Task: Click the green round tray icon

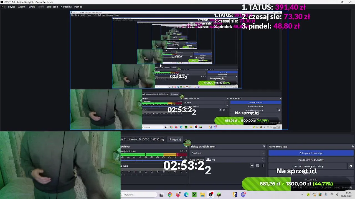Action: point(308,195)
